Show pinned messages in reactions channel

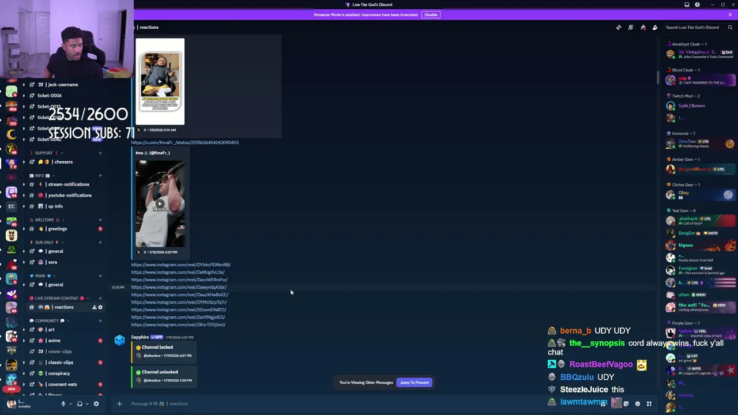tap(643, 27)
